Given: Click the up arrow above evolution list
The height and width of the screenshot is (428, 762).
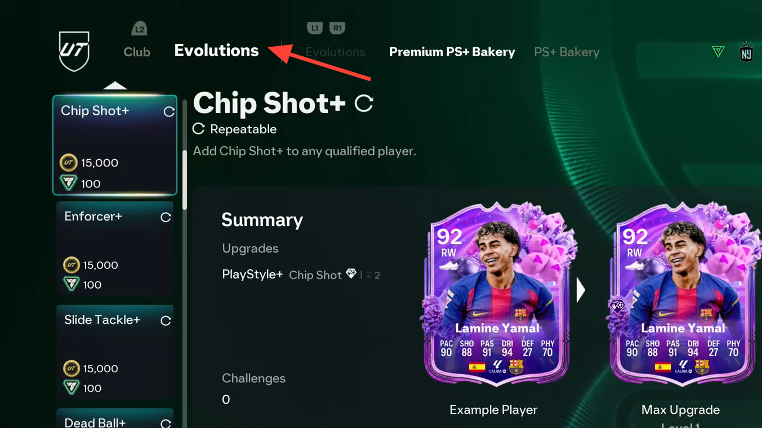Looking at the screenshot, I should (115, 85).
